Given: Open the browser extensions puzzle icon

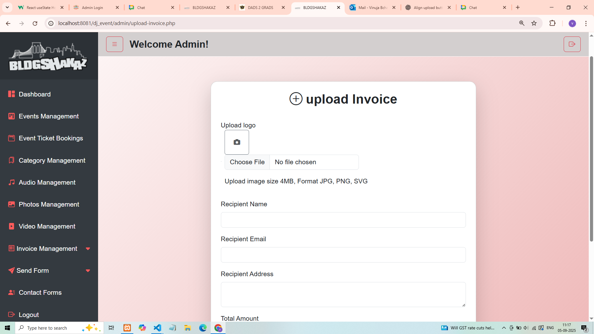Looking at the screenshot, I should click(x=552, y=23).
